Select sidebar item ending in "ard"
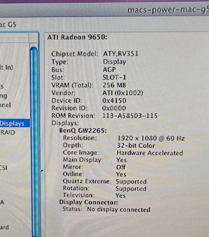The width and height of the screenshot is (209, 237). (5, 228)
